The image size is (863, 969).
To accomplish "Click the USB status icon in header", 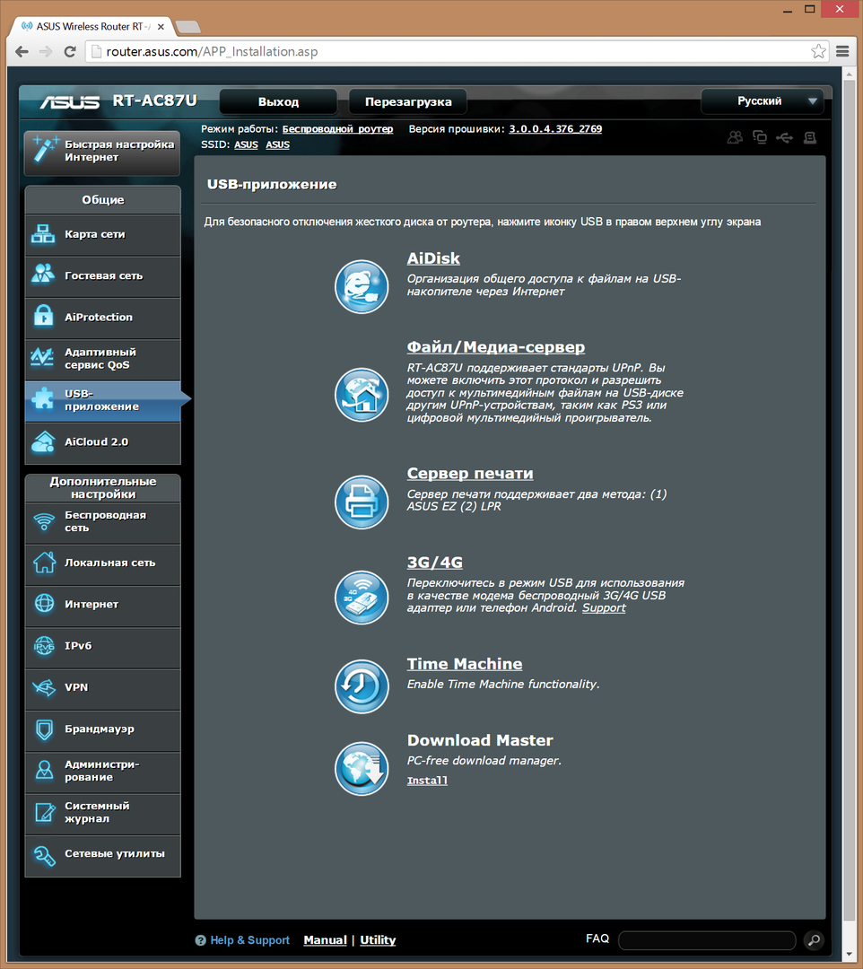I will point(785,137).
